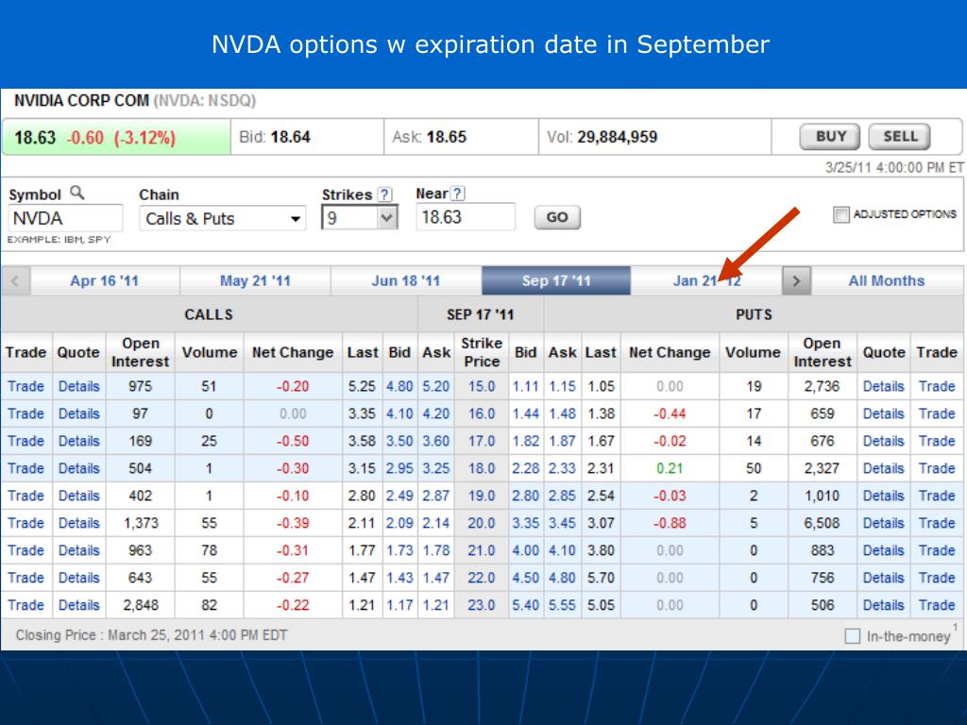Viewport: 967px width, 725px height.
Task: Click the BUY button
Action: (830, 136)
